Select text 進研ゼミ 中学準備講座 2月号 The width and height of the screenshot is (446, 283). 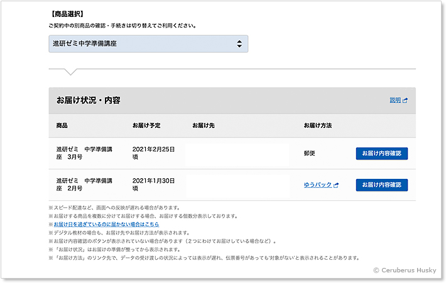84,184
